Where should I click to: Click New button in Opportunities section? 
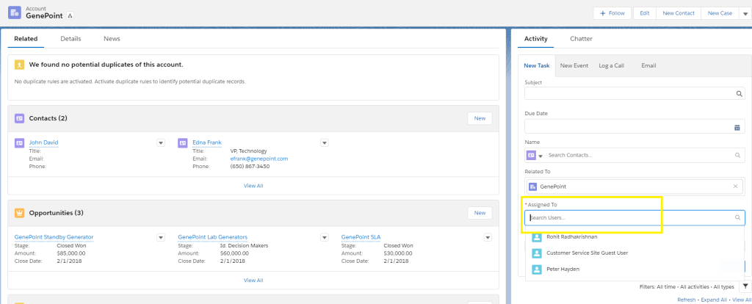tap(480, 213)
